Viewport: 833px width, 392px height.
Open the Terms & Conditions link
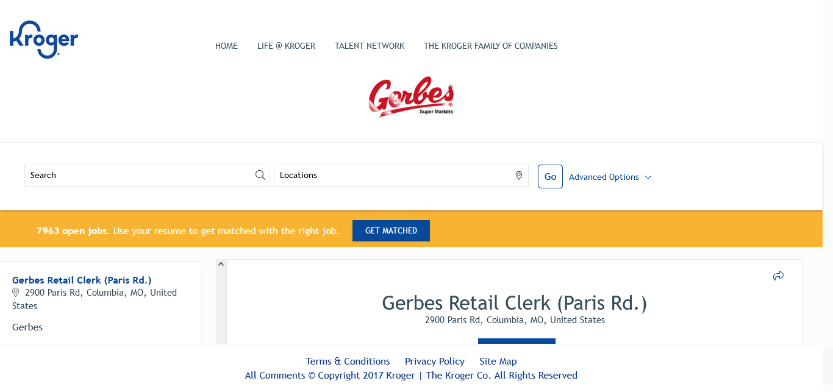tap(348, 362)
